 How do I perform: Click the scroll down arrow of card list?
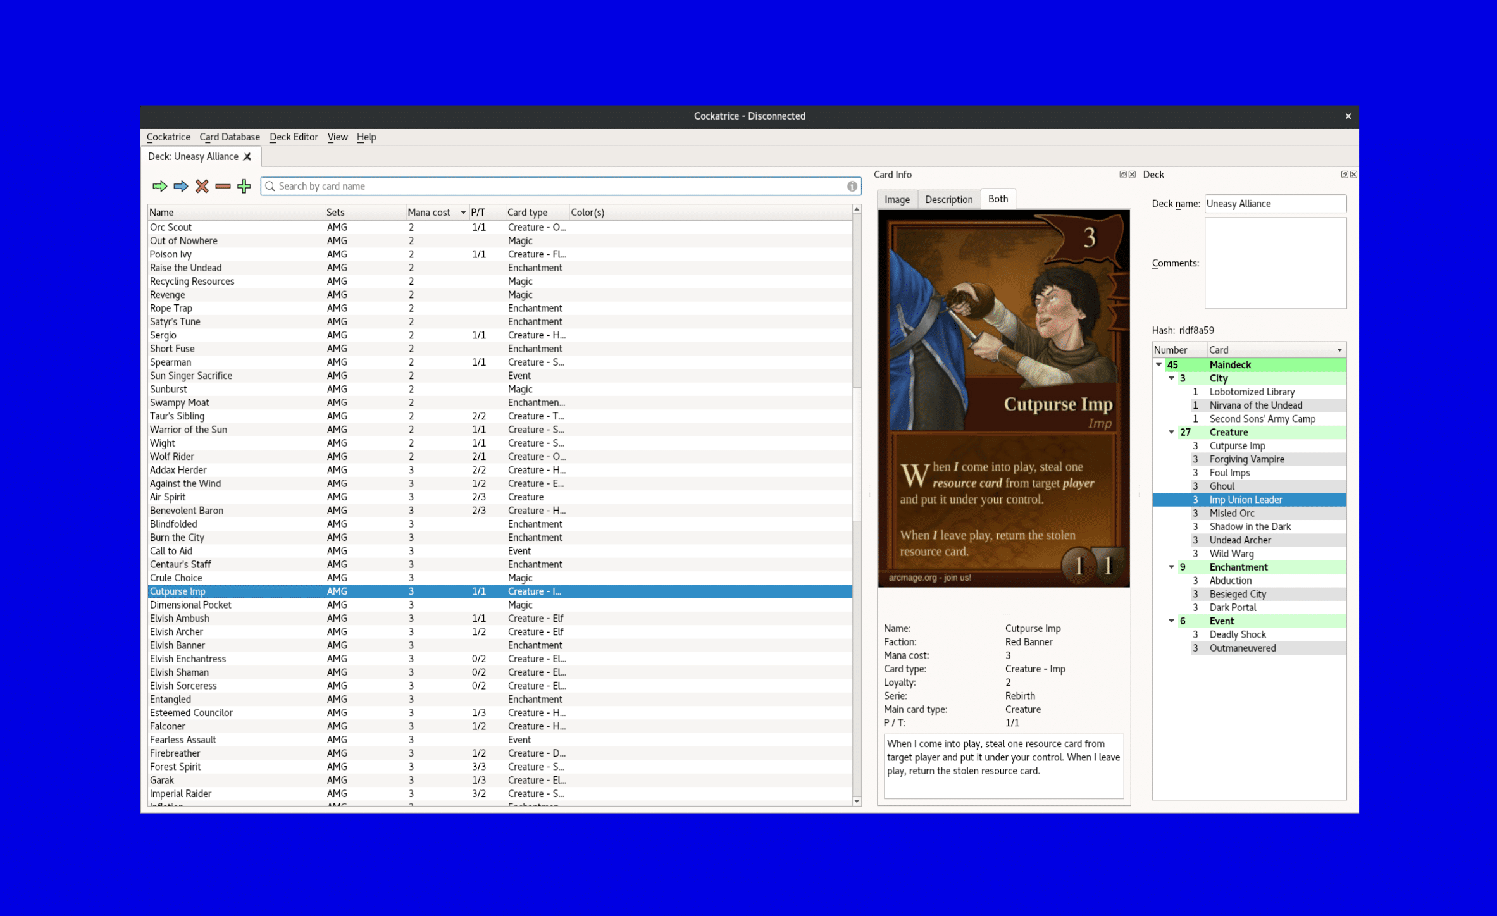point(857,801)
